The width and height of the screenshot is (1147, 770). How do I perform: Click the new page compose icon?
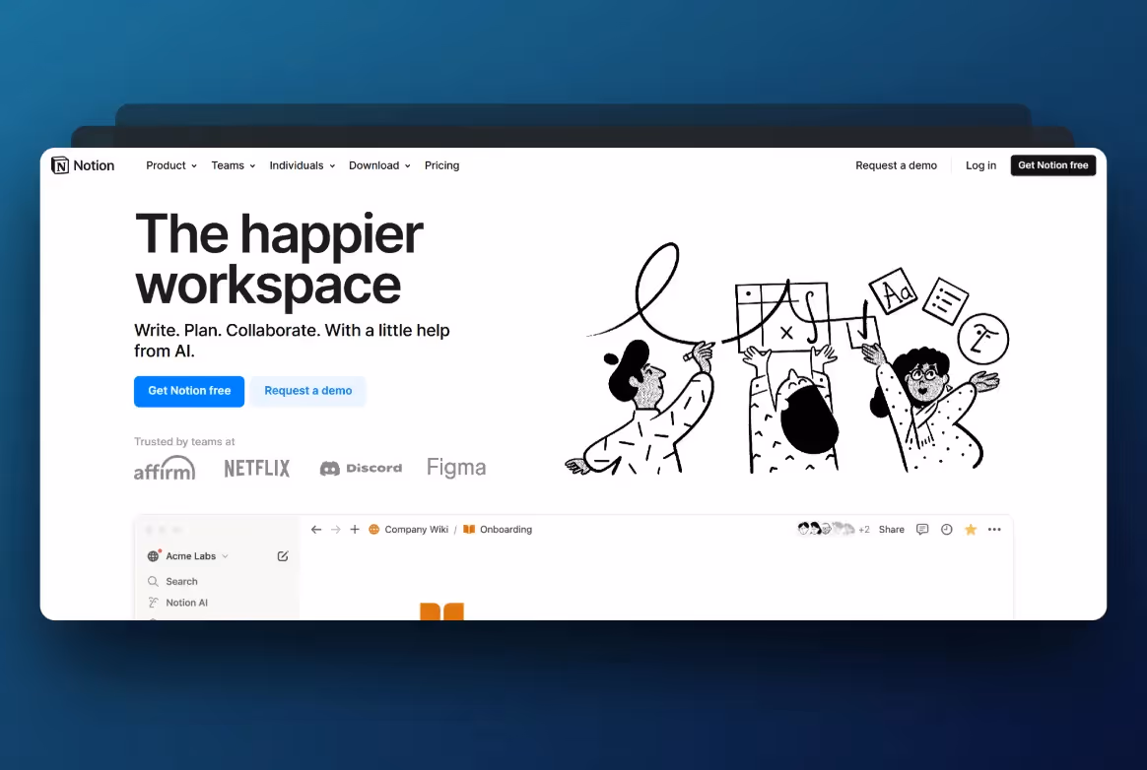coord(283,556)
